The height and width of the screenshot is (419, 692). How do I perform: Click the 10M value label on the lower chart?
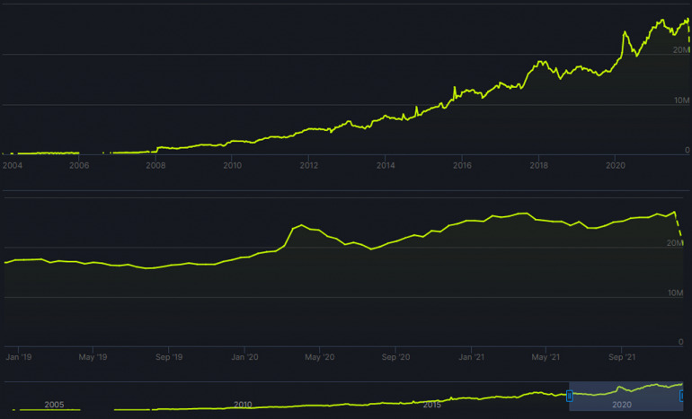[675, 293]
